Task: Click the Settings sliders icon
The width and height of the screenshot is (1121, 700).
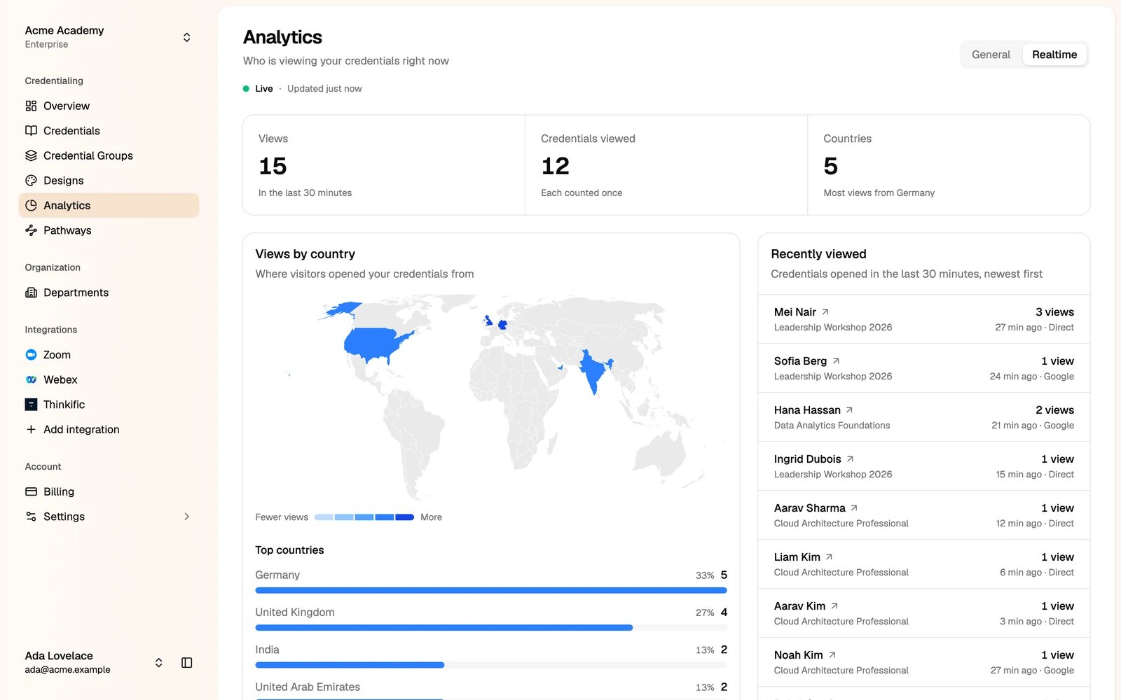Action: coord(31,517)
